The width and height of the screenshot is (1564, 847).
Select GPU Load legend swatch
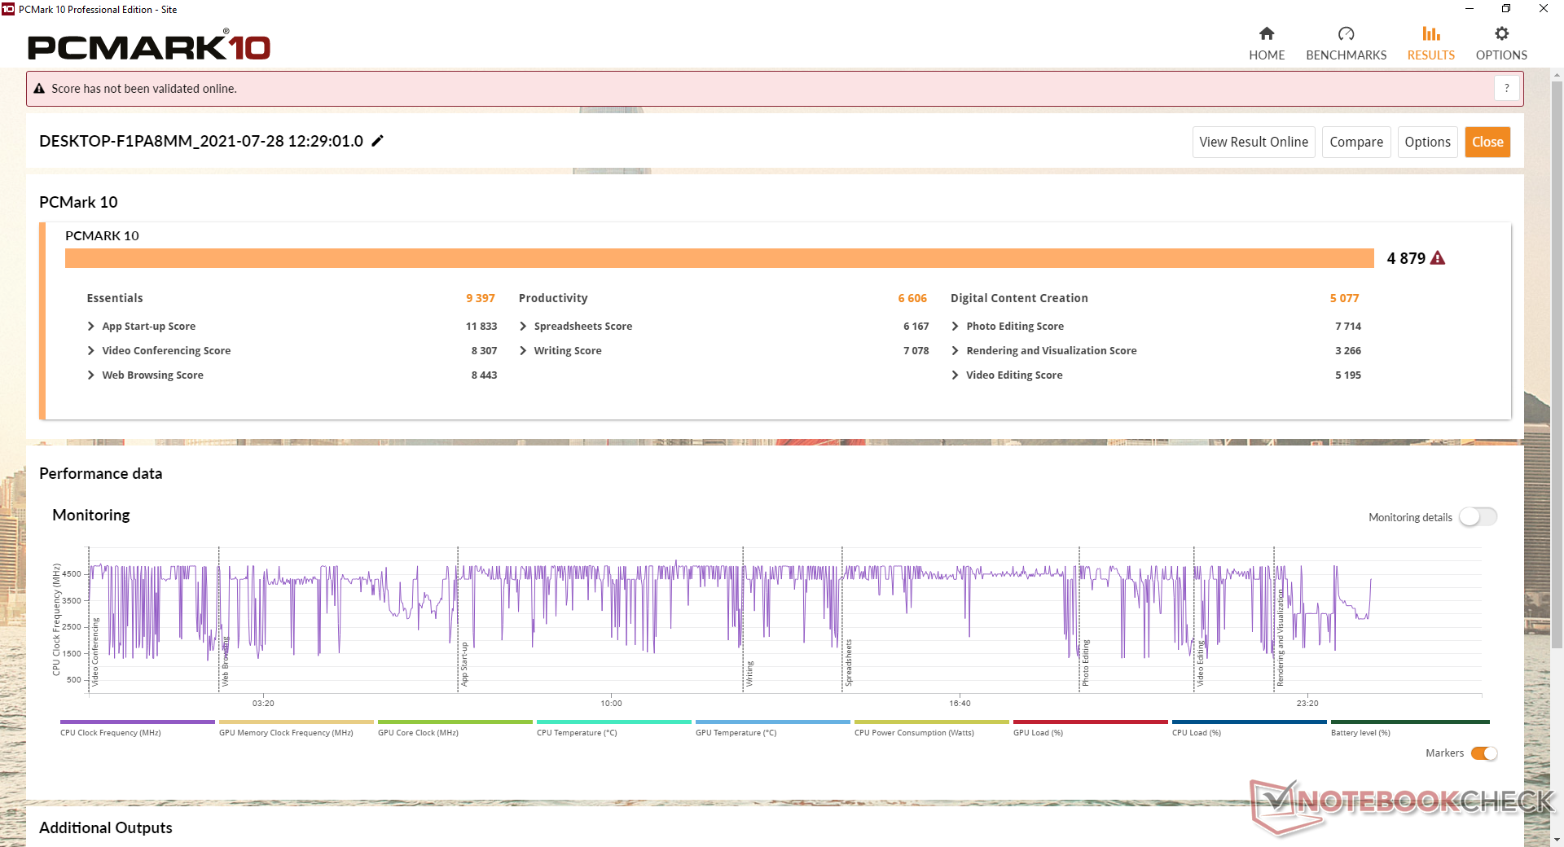(1091, 722)
